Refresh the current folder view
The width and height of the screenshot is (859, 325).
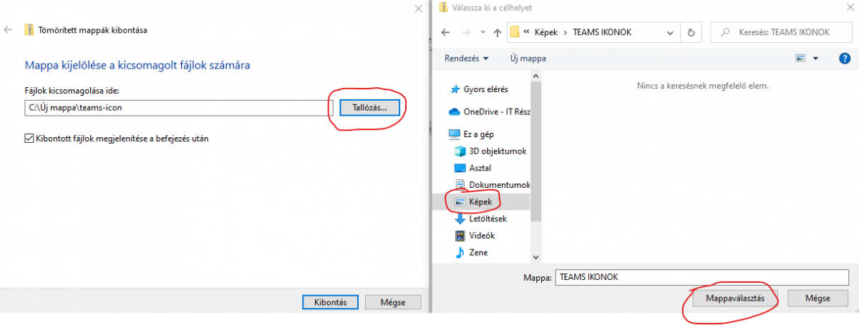(x=691, y=32)
